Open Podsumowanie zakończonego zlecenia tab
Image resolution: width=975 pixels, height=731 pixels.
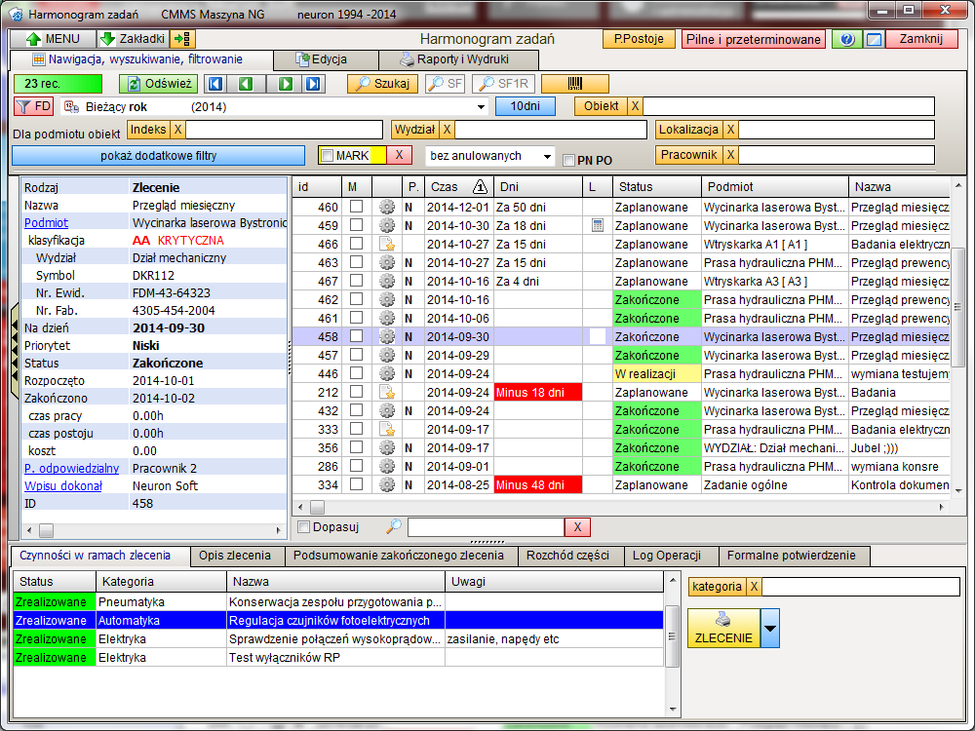click(x=399, y=556)
